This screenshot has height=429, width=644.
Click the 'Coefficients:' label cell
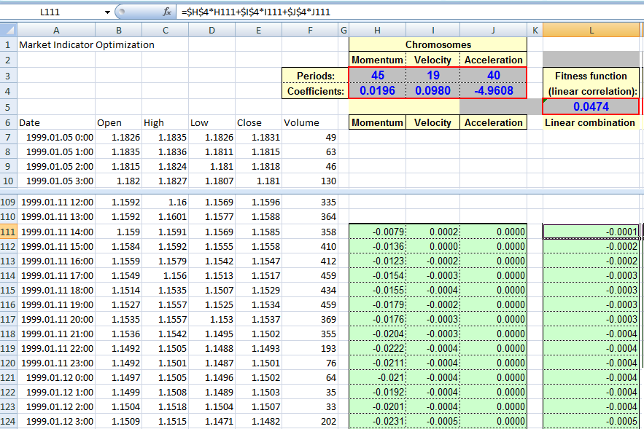click(315, 91)
